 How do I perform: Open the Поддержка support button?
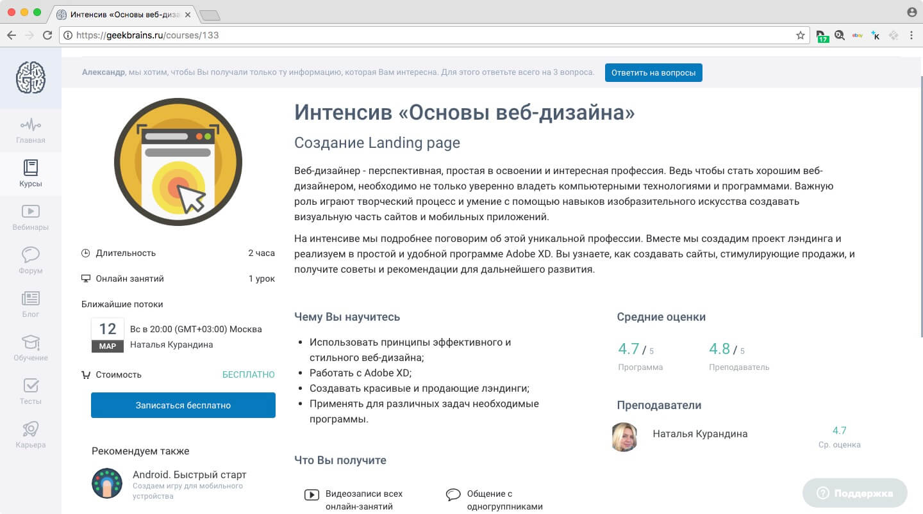coord(855,493)
